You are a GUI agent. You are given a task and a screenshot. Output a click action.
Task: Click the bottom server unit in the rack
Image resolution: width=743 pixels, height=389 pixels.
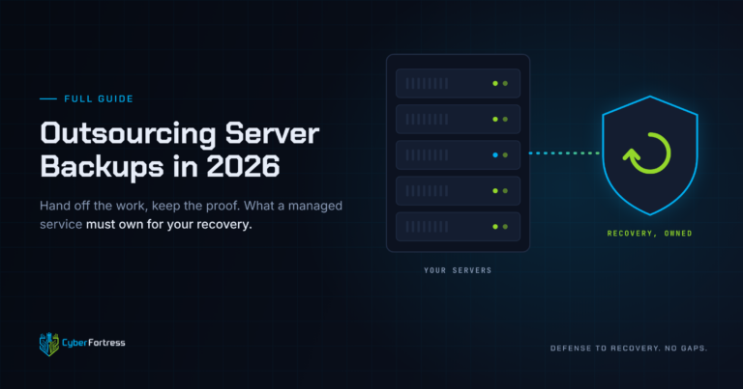pyautogui.click(x=458, y=227)
